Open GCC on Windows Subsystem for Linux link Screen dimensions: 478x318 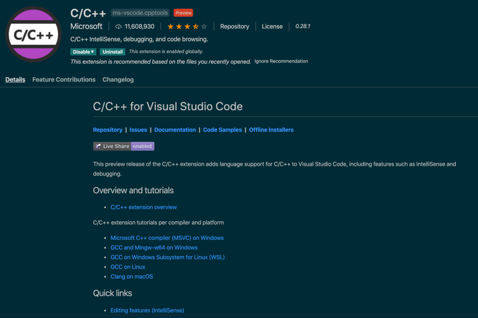click(168, 258)
